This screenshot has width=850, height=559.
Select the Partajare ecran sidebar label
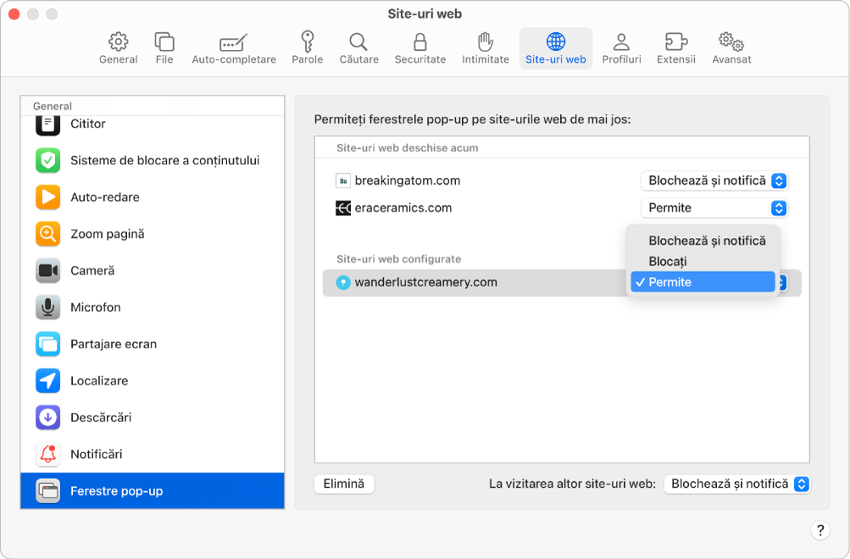pos(114,344)
